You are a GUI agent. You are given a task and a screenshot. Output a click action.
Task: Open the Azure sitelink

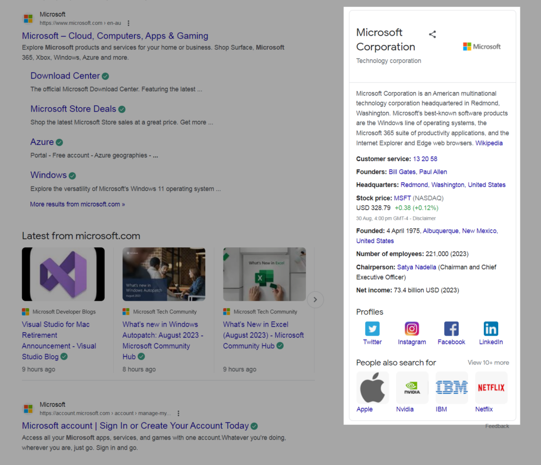pyautogui.click(x=42, y=142)
